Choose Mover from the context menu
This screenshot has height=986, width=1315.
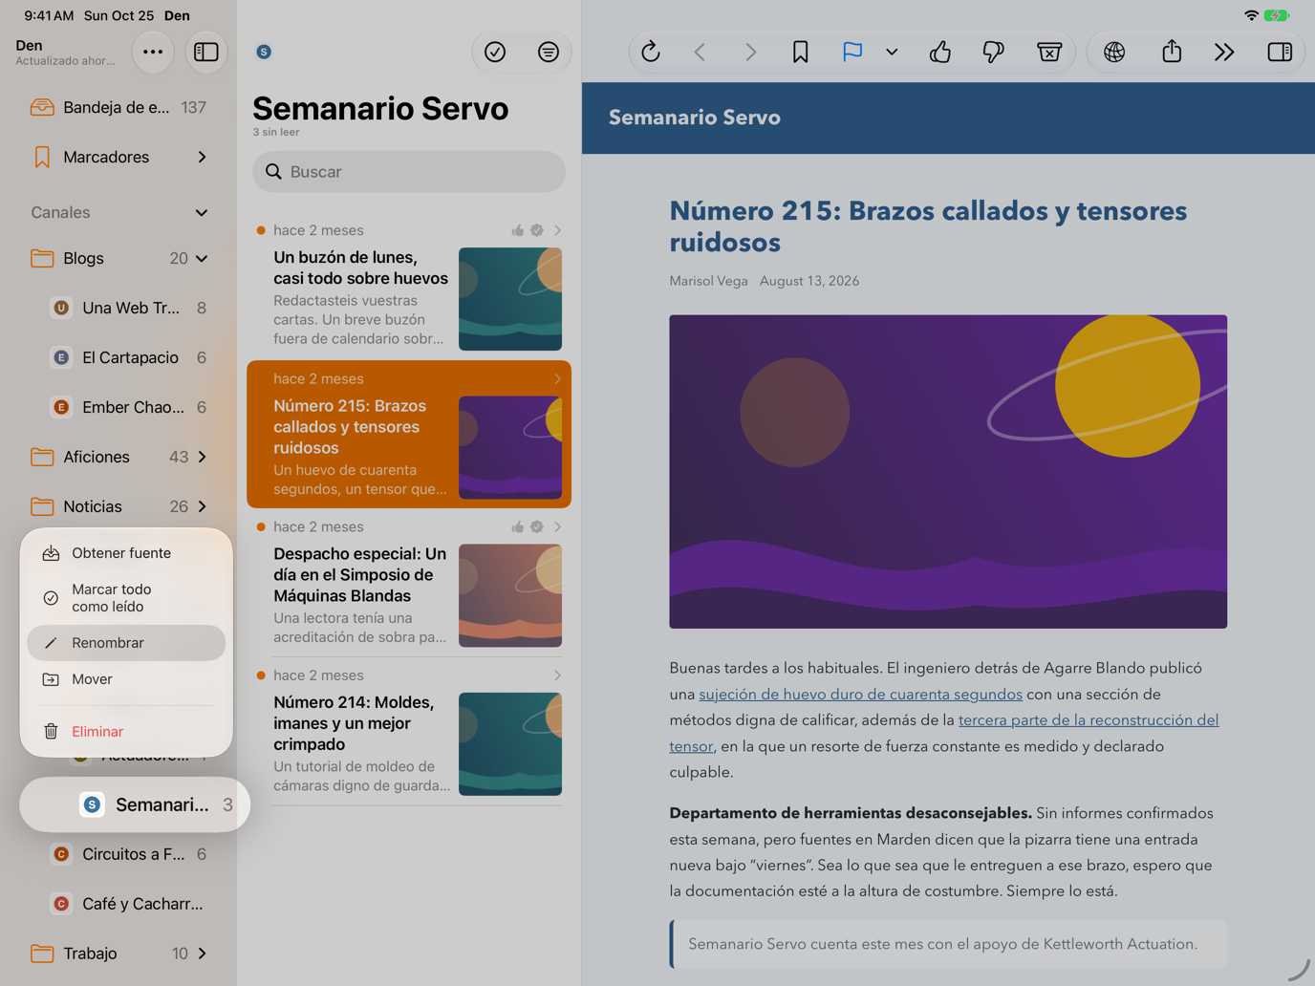pos(126,679)
